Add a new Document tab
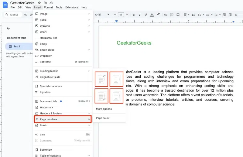The image size is (243, 157). tap(63, 101)
